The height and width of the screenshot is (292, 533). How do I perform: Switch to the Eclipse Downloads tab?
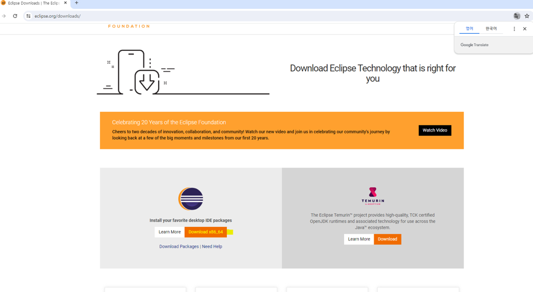click(34, 3)
